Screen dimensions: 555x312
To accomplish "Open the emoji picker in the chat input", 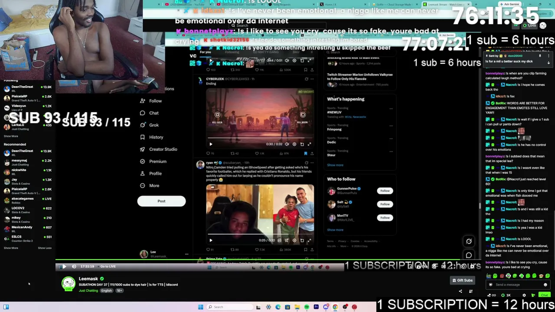I will pos(545,285).
